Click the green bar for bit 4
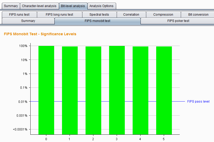 pyautogui.click(x=140, y=90)
